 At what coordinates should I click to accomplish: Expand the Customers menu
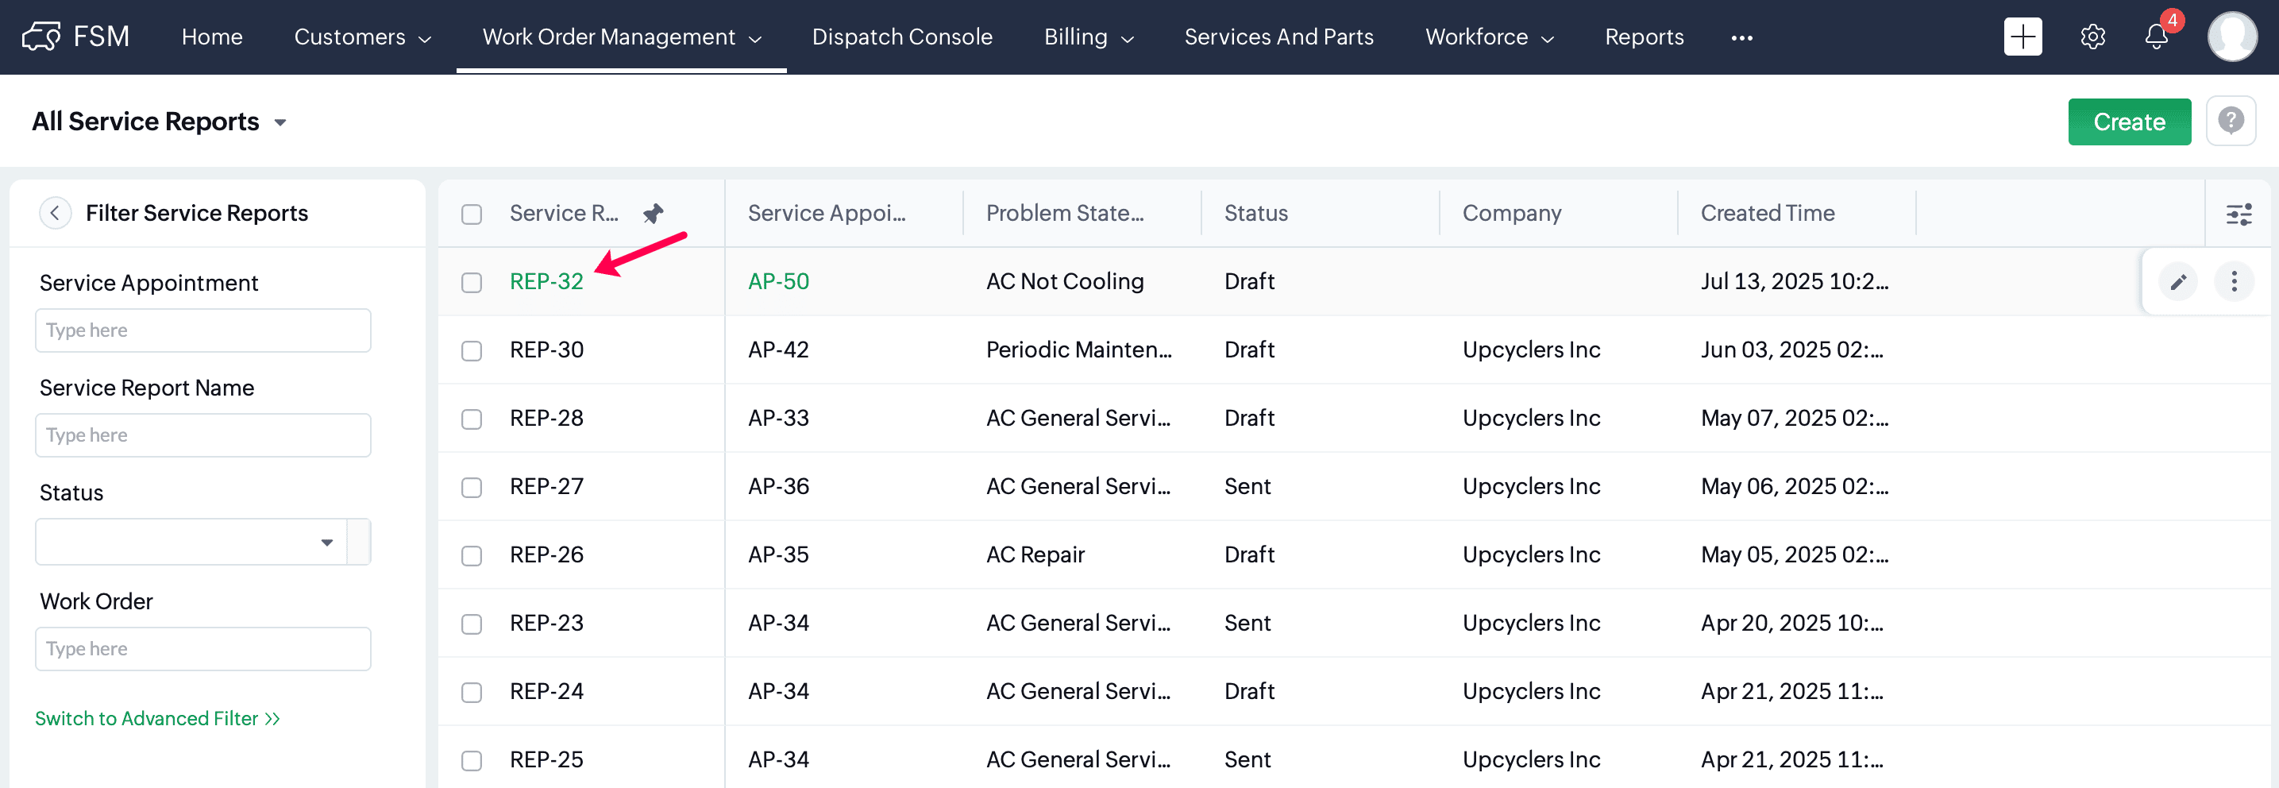coord(362,37)
